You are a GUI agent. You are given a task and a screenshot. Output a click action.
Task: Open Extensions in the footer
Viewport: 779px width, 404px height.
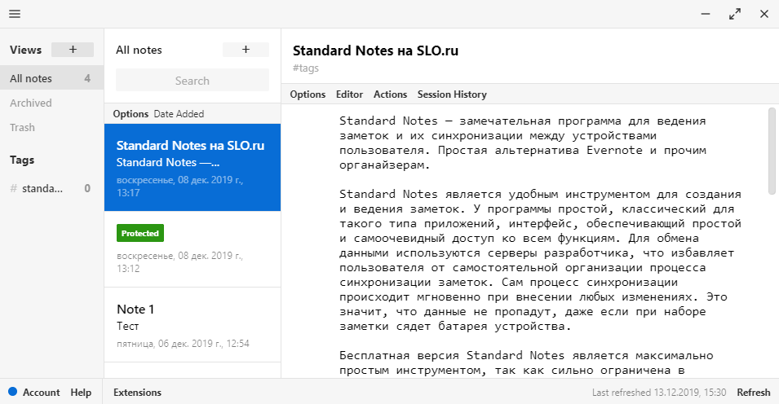pyautogui.click(x=137, y=392)
